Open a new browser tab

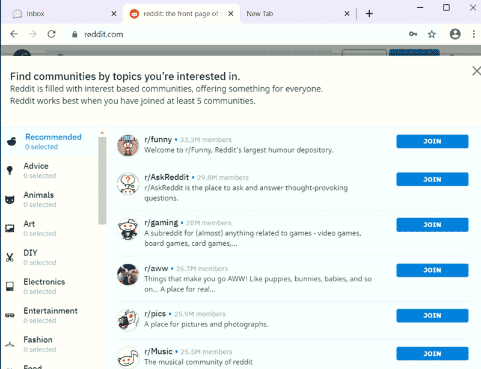(369, 13)
